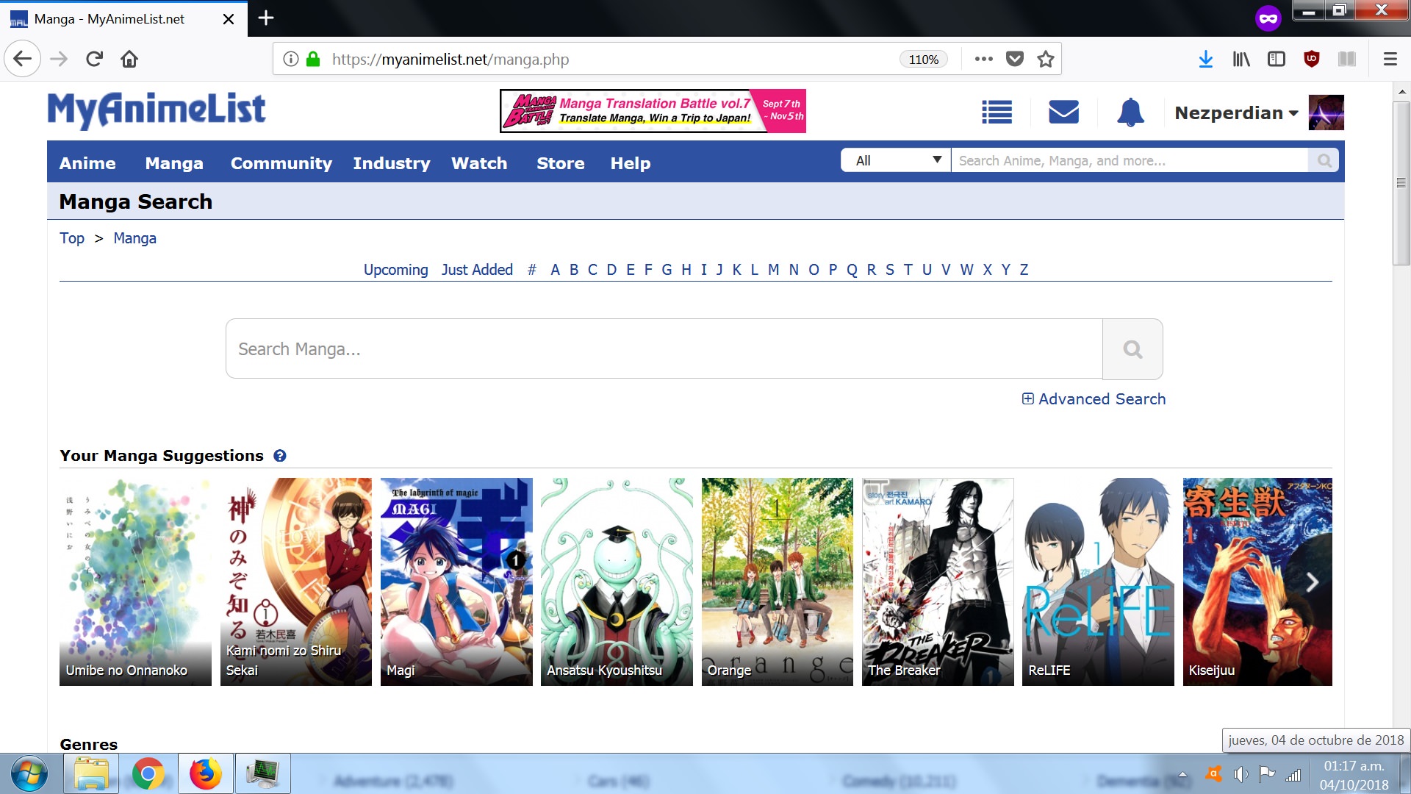Open ReLIFE manga suggestion
This screenshot has height=794, width=1411.
tap(1098, 582)
